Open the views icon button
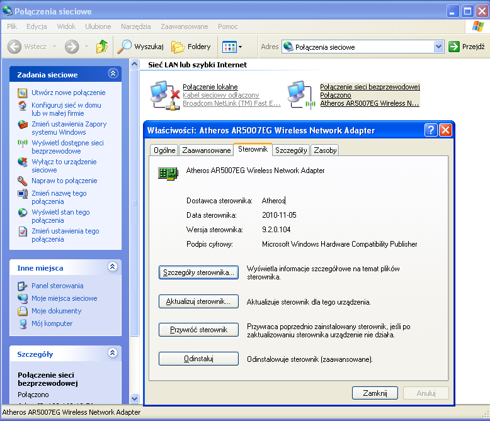 click(x=229, y=47)
